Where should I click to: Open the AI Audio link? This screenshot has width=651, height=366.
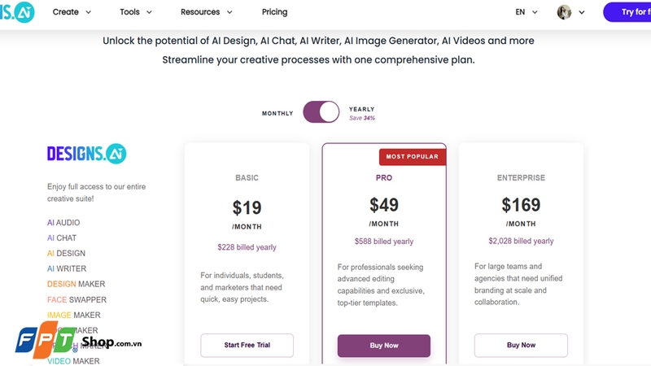tap(63, 222)
